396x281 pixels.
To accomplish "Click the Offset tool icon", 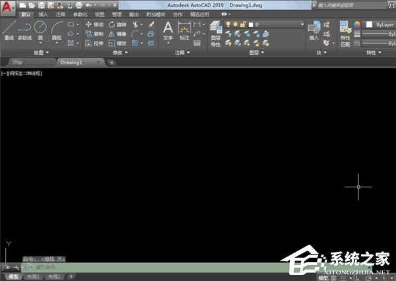I will click(x=151, y=43).
